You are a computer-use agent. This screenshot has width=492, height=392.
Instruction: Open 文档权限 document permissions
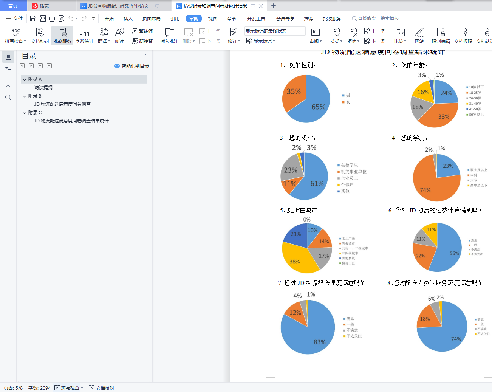(463, 36)
